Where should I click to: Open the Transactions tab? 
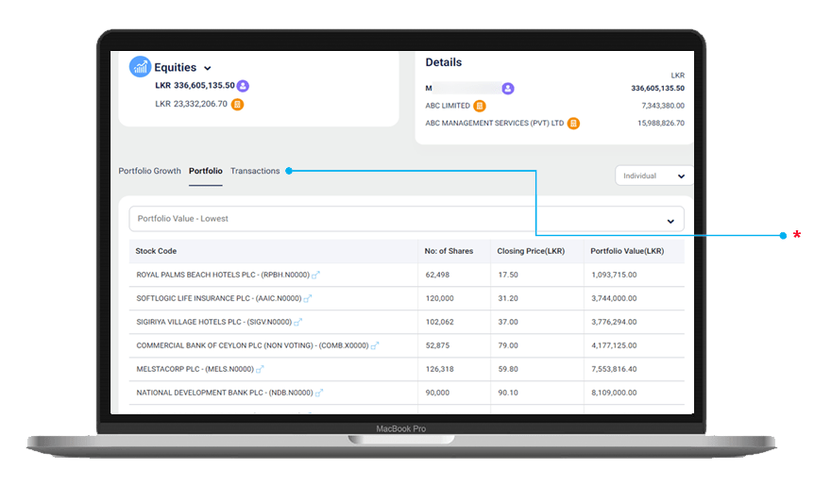click(255, 171)
